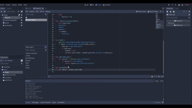
Task: Add a new scene tab with plus
Action: [x=46, y=8]
